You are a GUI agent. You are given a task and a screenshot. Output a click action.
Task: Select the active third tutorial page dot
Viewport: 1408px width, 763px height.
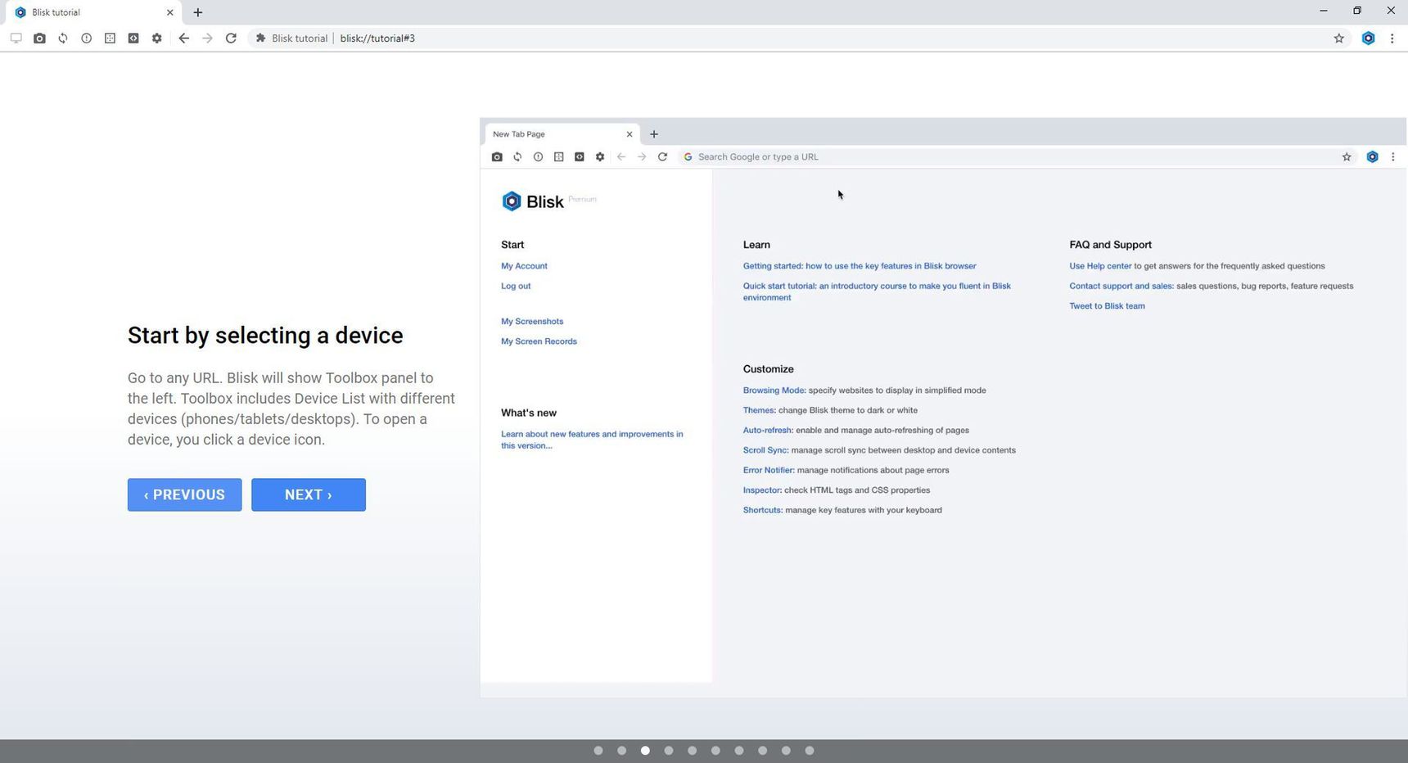646,751
